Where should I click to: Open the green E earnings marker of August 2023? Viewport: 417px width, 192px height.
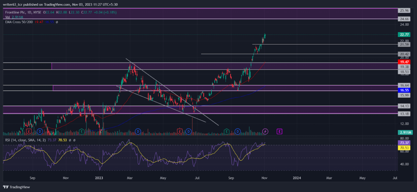(x=226, y=131)
